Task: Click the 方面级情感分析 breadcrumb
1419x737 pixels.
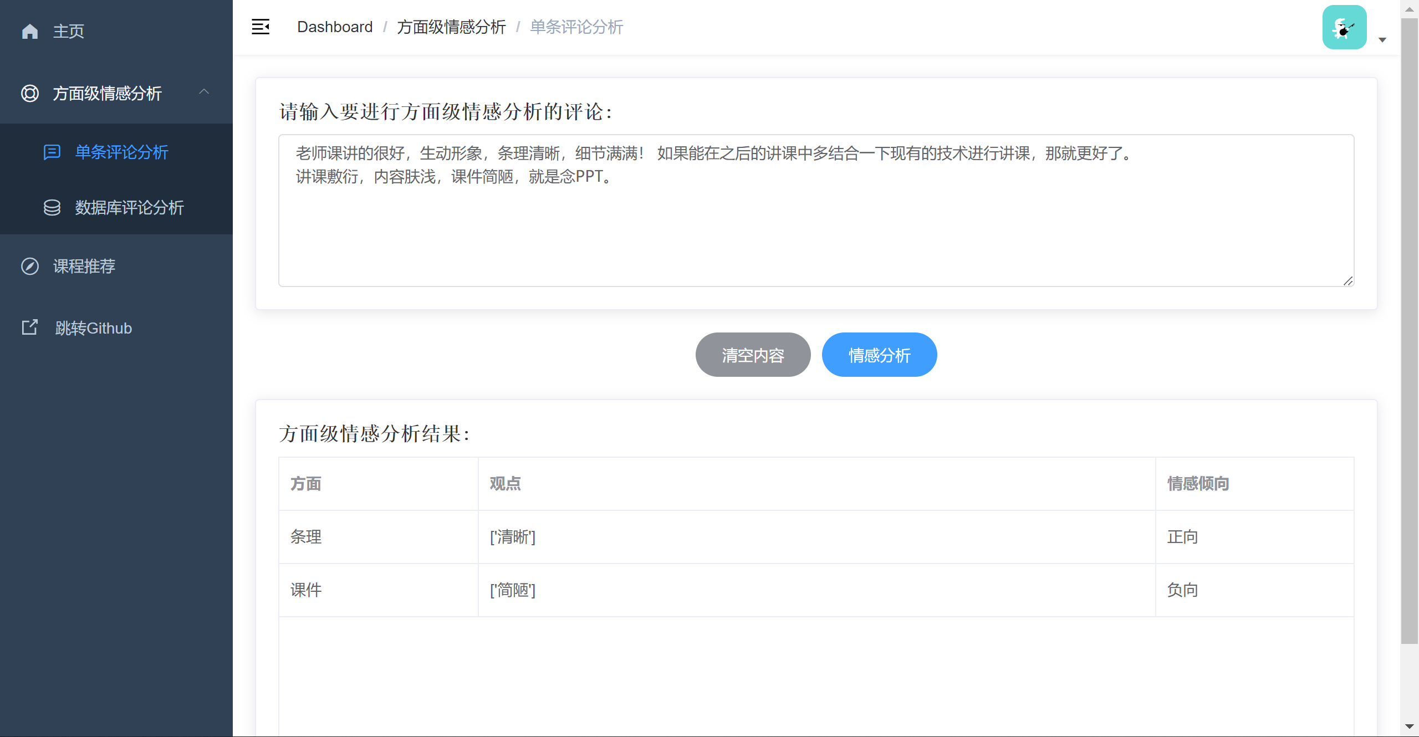Action: 451,27
